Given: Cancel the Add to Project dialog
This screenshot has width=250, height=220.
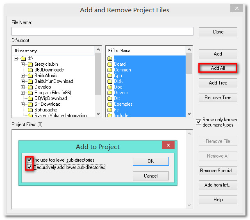Looking at the screenshot, I should pyautogui.click(x=151, y=176).
